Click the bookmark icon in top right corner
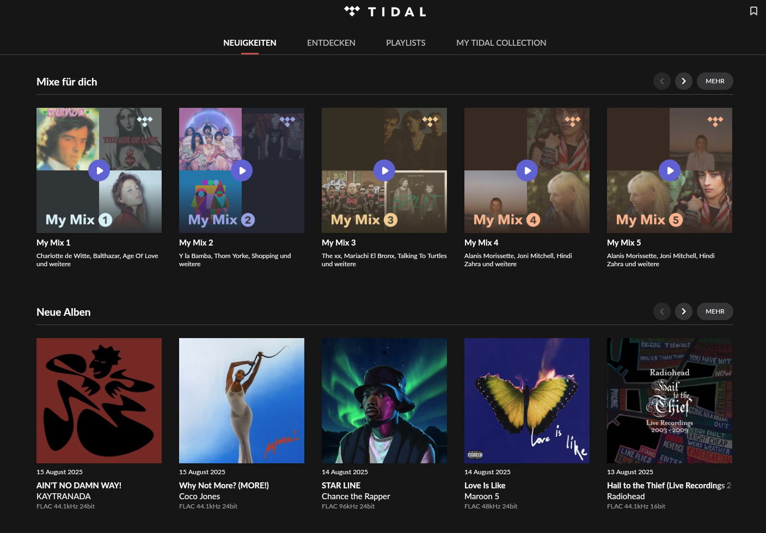This screenshot has width=766, height=533. [753, 11]
